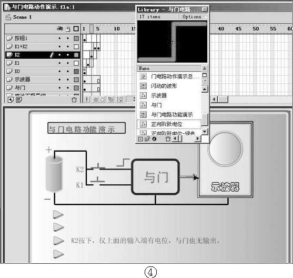Toggle lock dot of 与门 layer
This screenshot has width=293, height=278.
68,88
